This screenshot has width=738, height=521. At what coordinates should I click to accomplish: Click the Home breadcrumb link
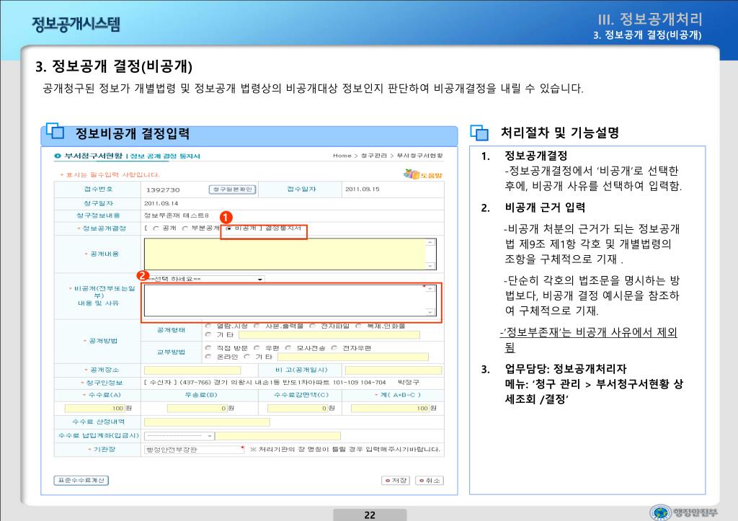(342, 156)
